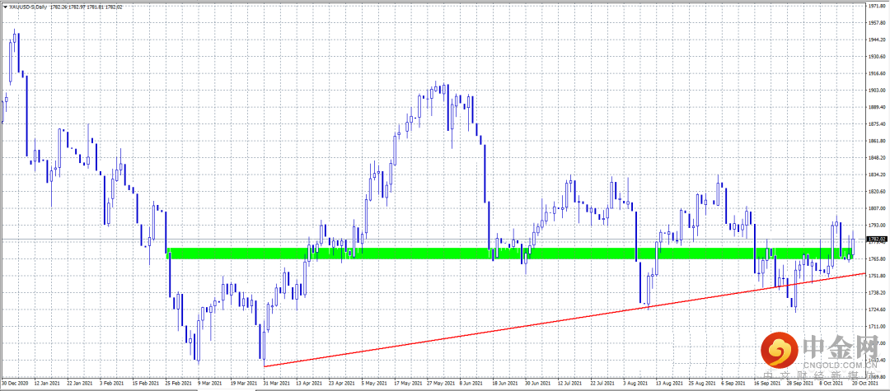Click the XAUUSD-S,Daily chart title text

(x=26, y=6)
